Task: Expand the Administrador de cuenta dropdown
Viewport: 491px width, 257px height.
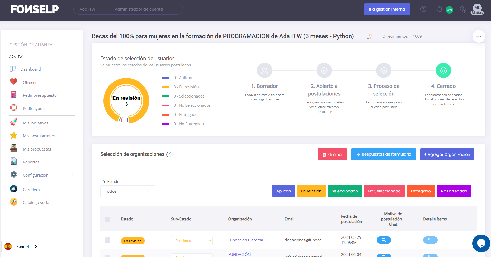Action: point(145,9)
